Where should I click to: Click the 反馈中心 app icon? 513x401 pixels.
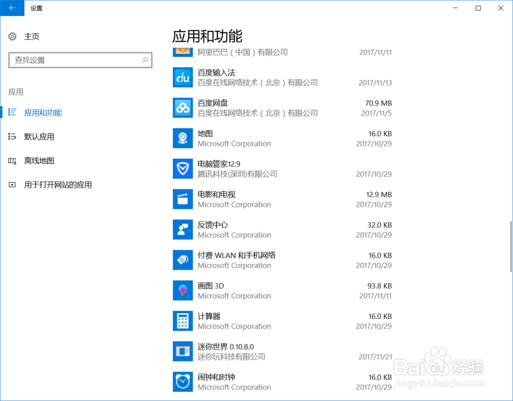pos(183,230)
